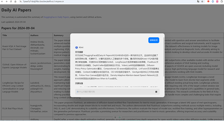Open the browser home page
The height and width of the screenshot is (121, 224).
coord(15,1)
